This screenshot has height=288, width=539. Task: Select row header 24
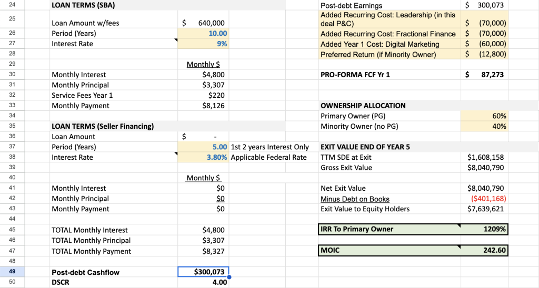(x=12, y=5)
